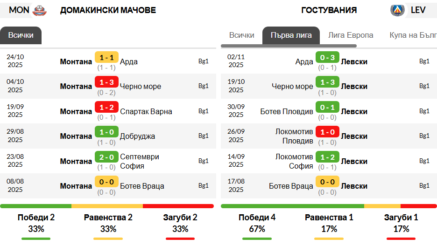Select the Първа лига tab

coord(291,35)
